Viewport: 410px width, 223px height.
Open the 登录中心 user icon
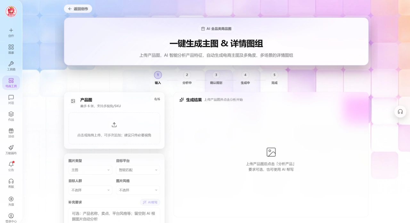(11, 216)
